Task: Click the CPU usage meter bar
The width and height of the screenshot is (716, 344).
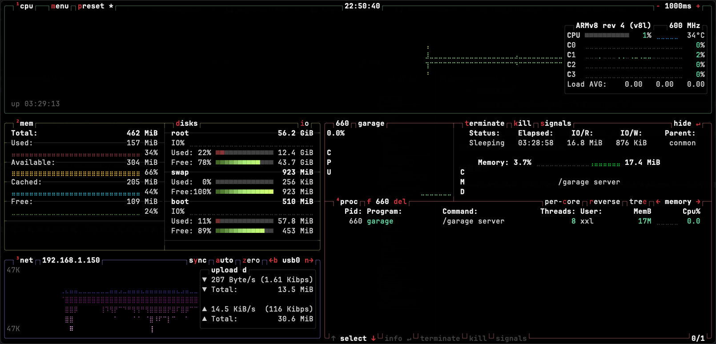Action: coord(607,36)
